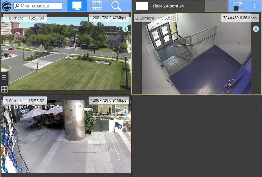Viewport: 262px width, 177px height.
Task: Open the three-dot options menu
Action: point(255,6)
